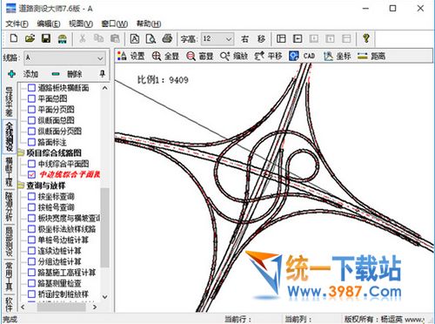The image size is (435, 324).
Task: Switch to the 导线平差 side tab
Action: click(9, 101)
